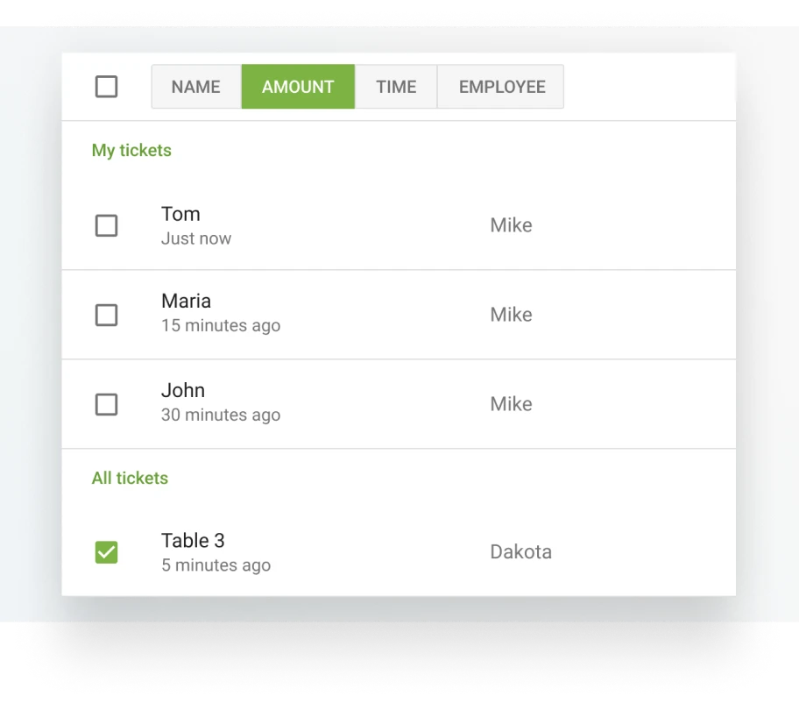Click the '5 minutes ago' timestamp under Table 3
799x703 pixels.
[216, 565]
